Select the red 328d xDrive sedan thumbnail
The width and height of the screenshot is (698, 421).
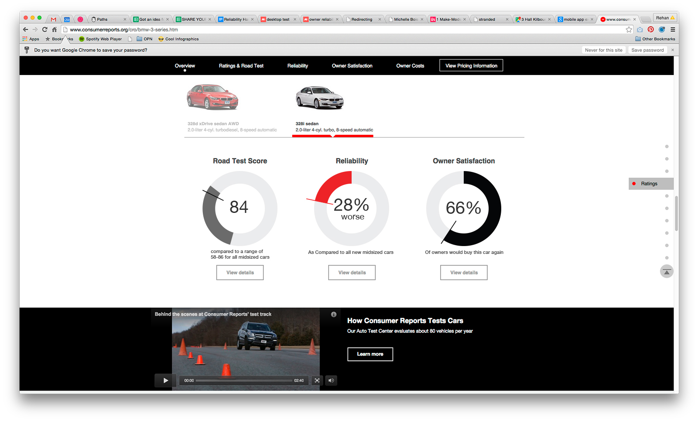(x=212, y=97)
